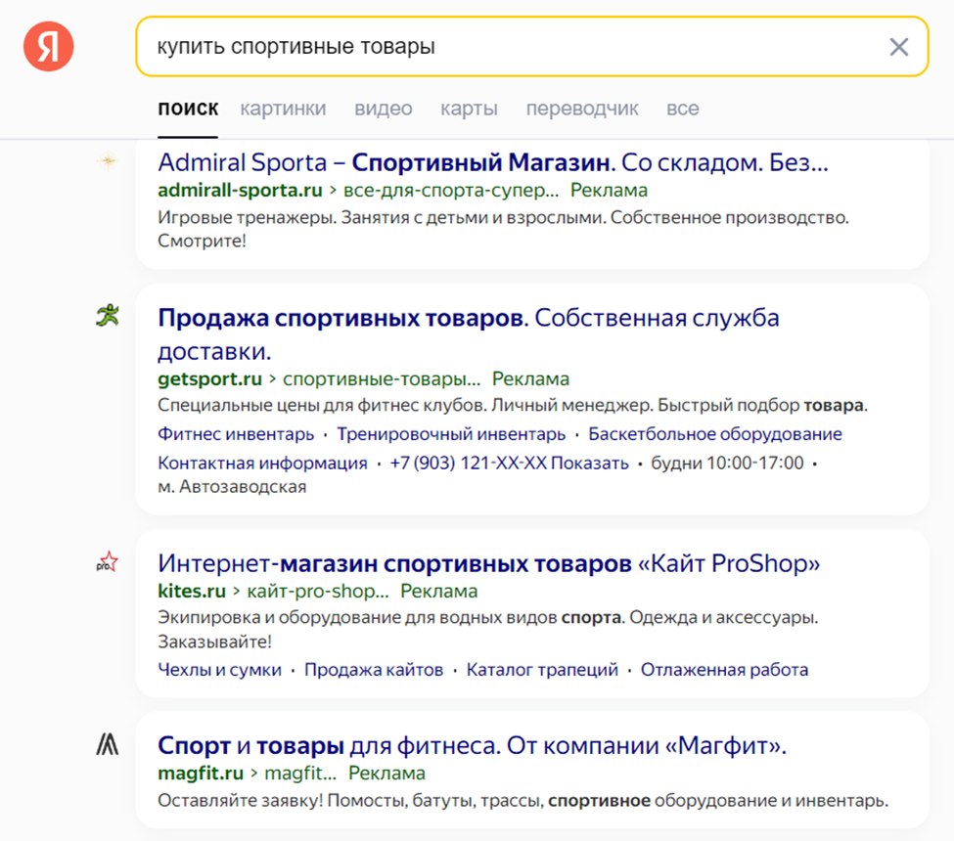Click Реклама label next to getsport.ru
This screenshot has width=954, height=841.
click(x=530, y=378)
